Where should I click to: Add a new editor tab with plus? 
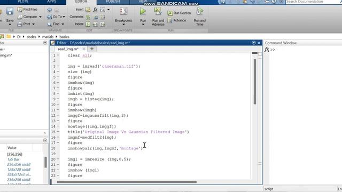tap(92, 49)
